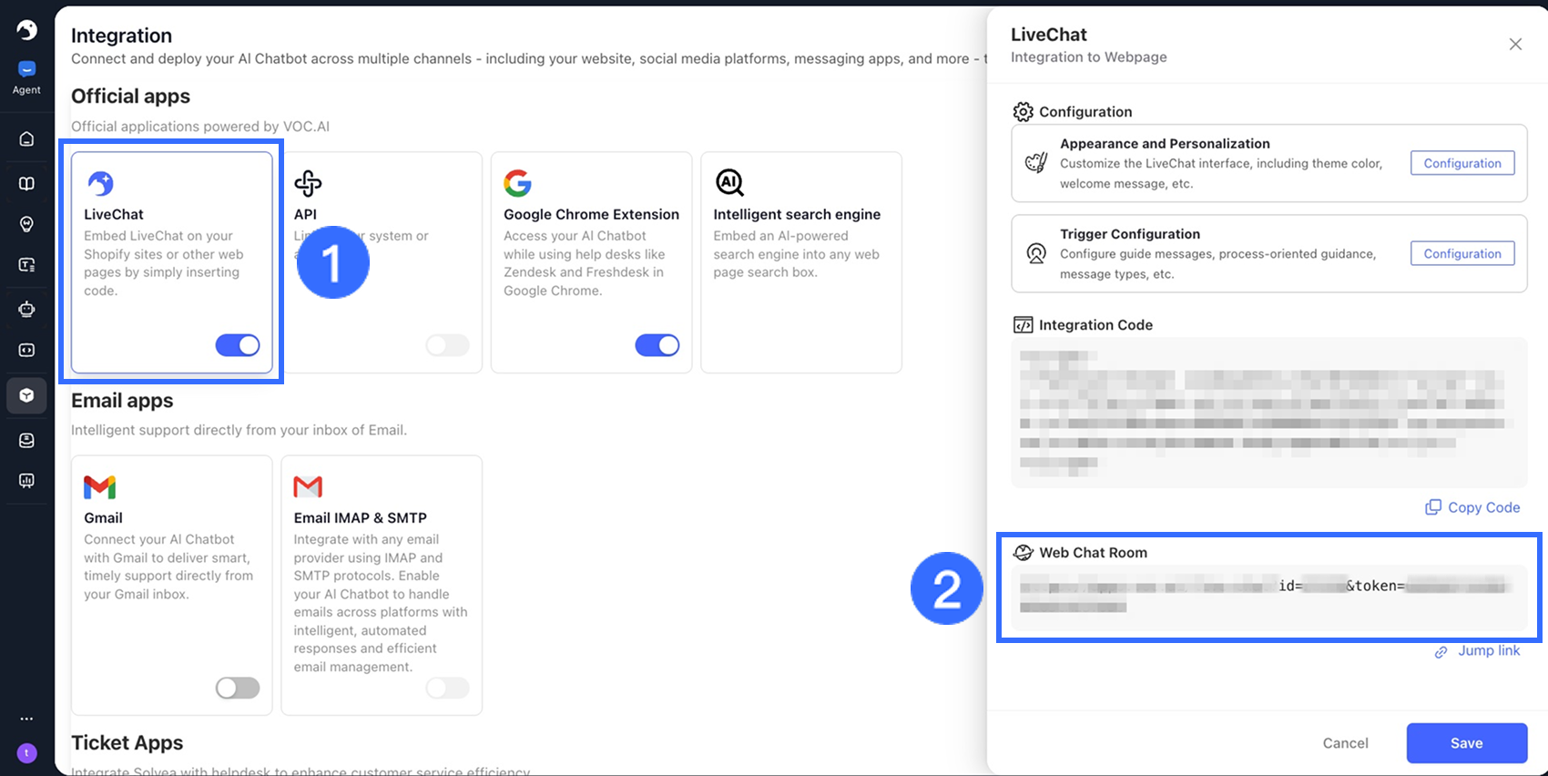This screenshot has height=776, width=1548.
Task: Click the "Ticket Apps" section heading
Action: (x=127, y=743)
